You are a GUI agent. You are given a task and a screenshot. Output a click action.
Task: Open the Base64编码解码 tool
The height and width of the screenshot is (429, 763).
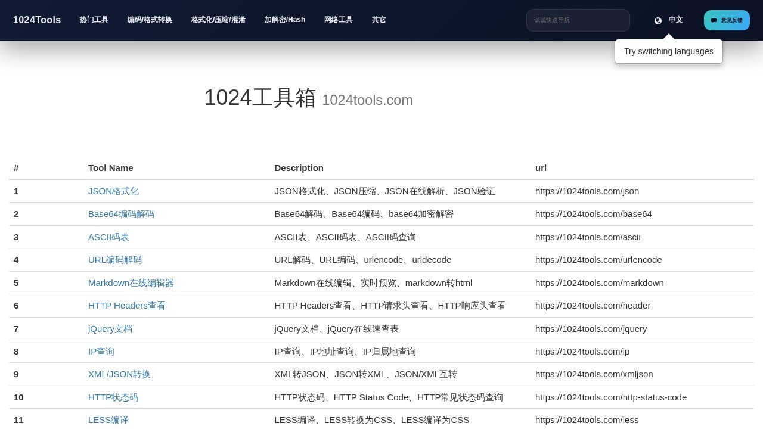(121, 214)
